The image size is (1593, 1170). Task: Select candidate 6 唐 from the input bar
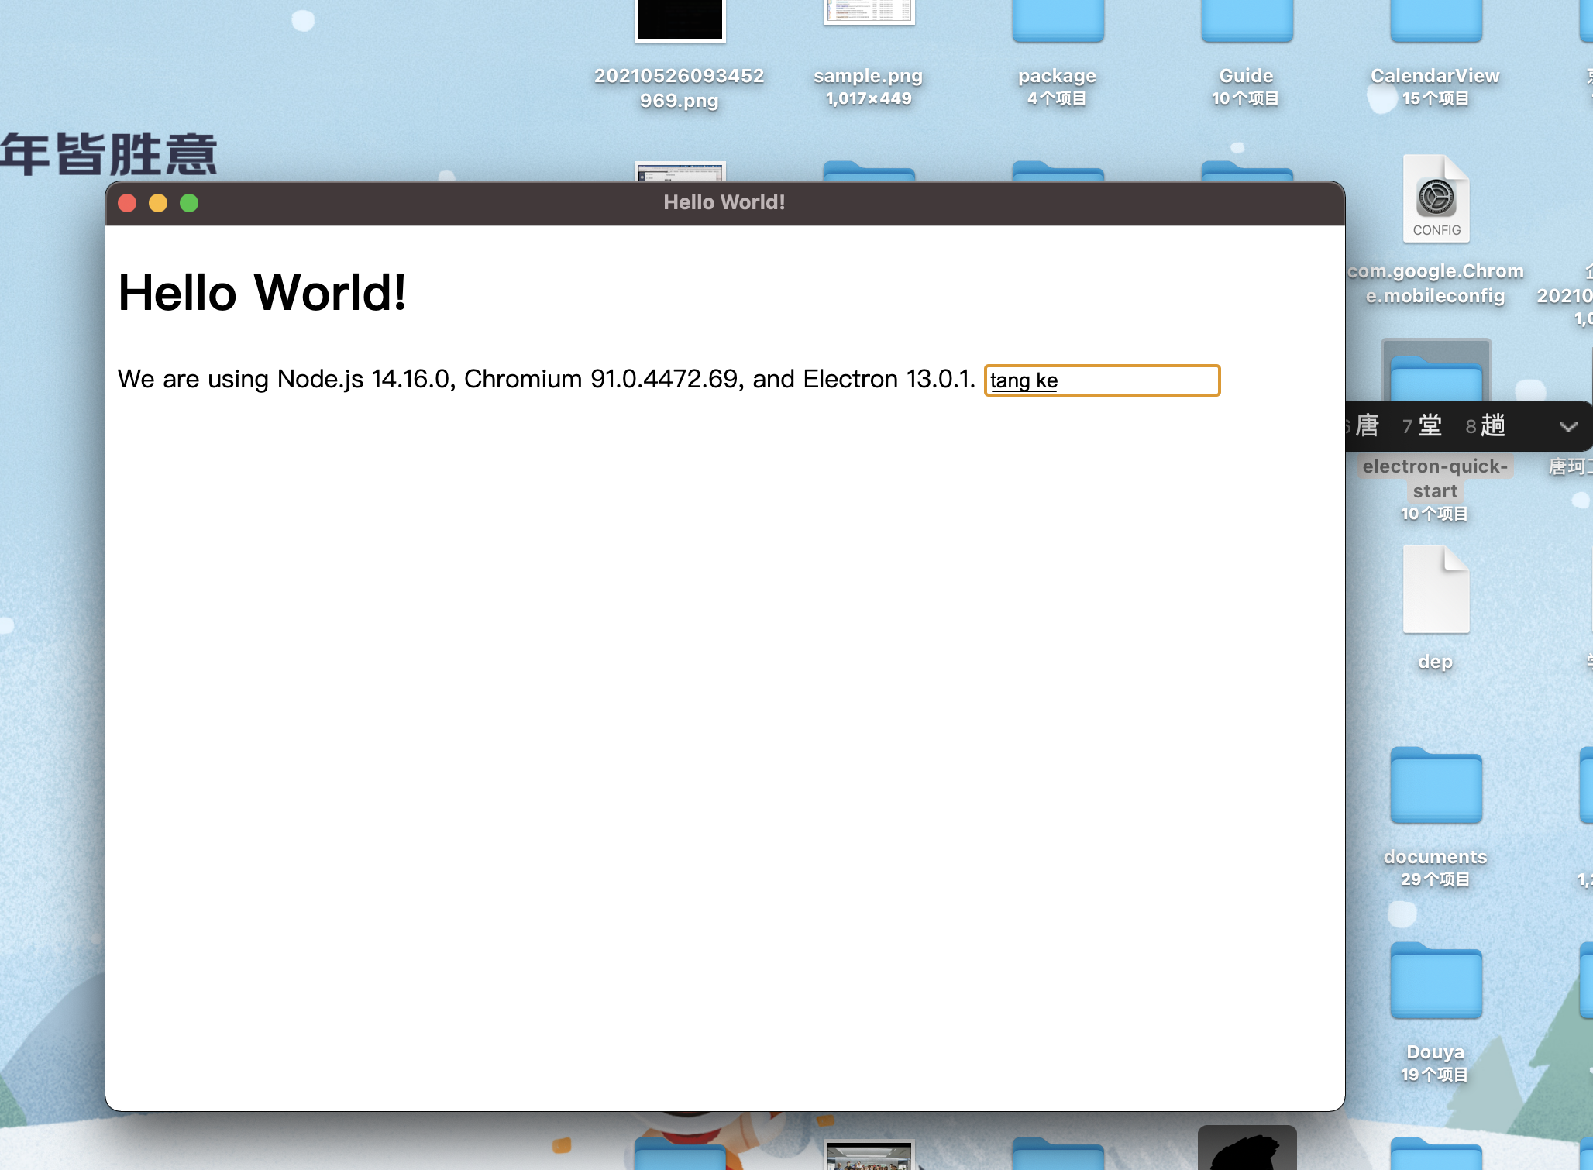pyautogui.click(x=1368, y=425)
